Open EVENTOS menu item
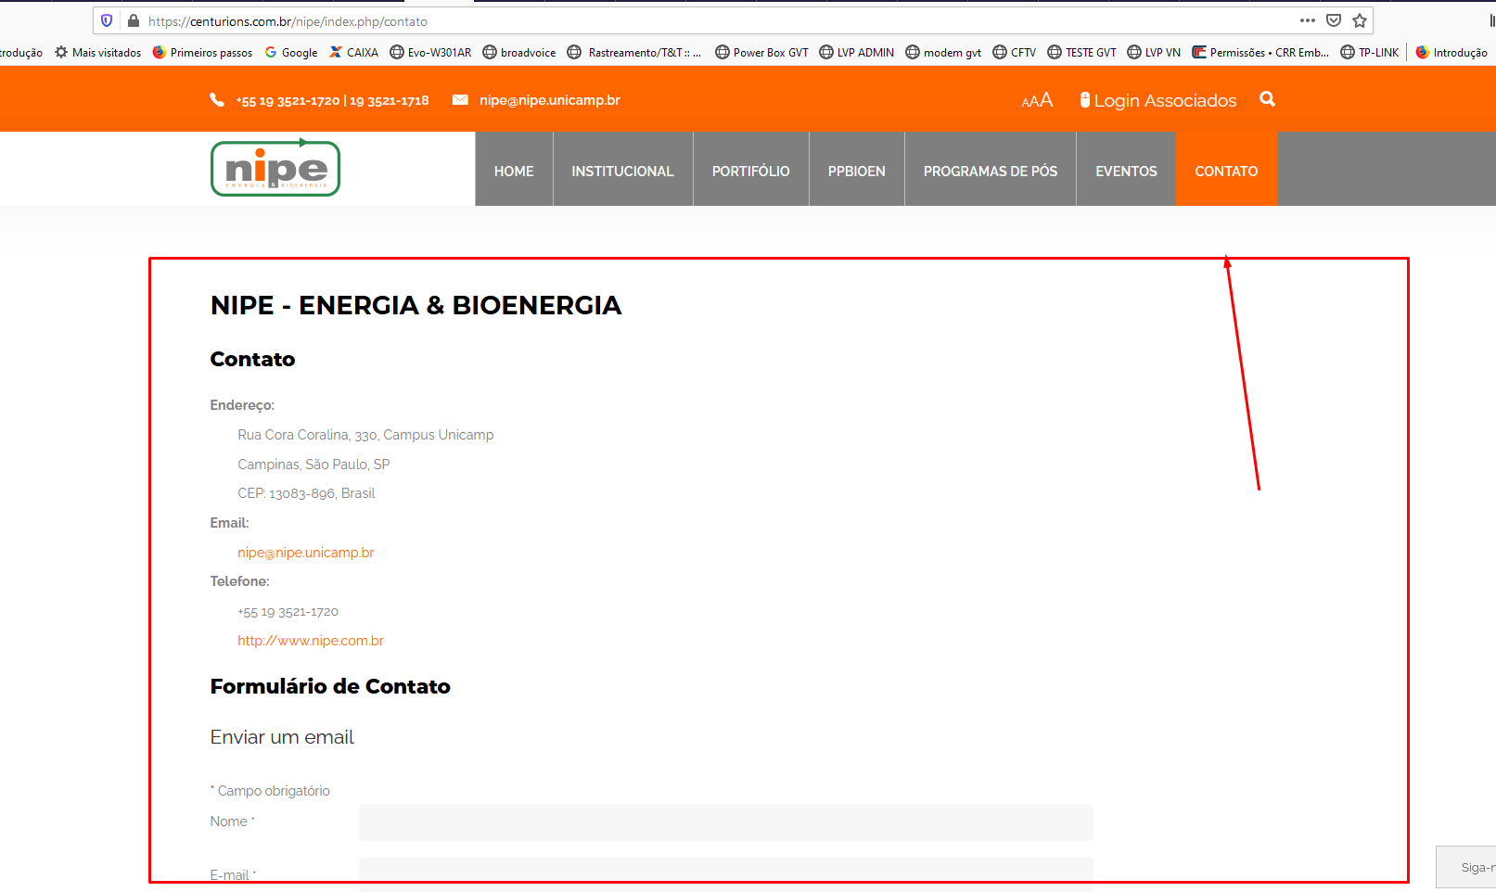Image resolution: width=1496 pixels, height=892 pixels. click(1126, 169)
